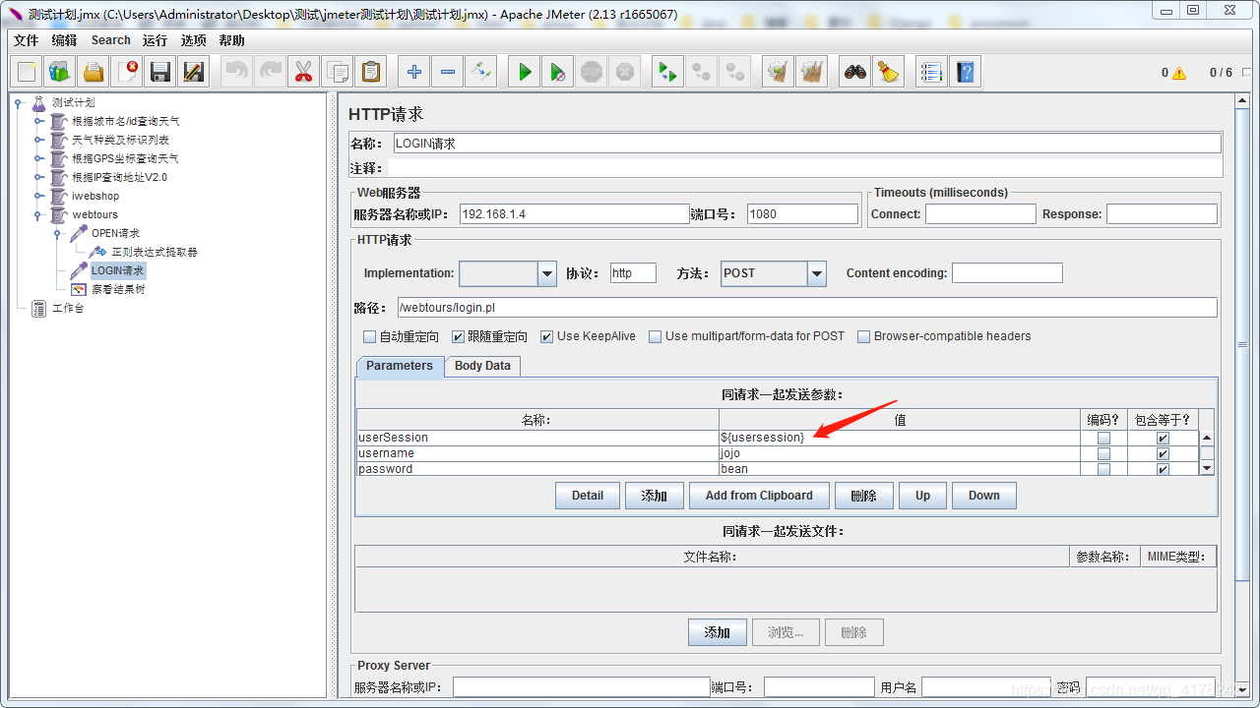Screen dimensions: 1260x708
Task: Click the New test plan icon
Action: coord(27,72)
